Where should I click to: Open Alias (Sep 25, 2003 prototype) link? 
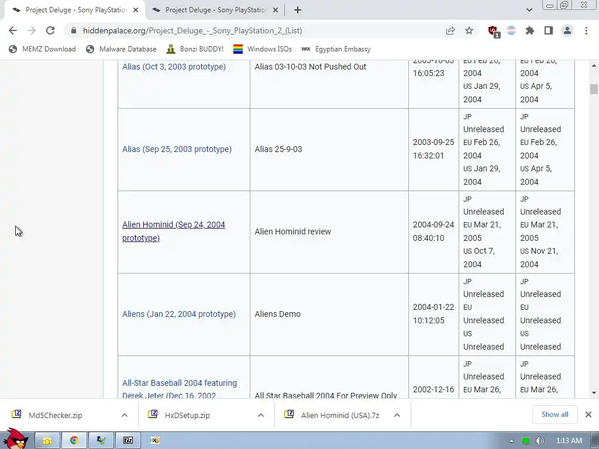(x=177, y=149)
